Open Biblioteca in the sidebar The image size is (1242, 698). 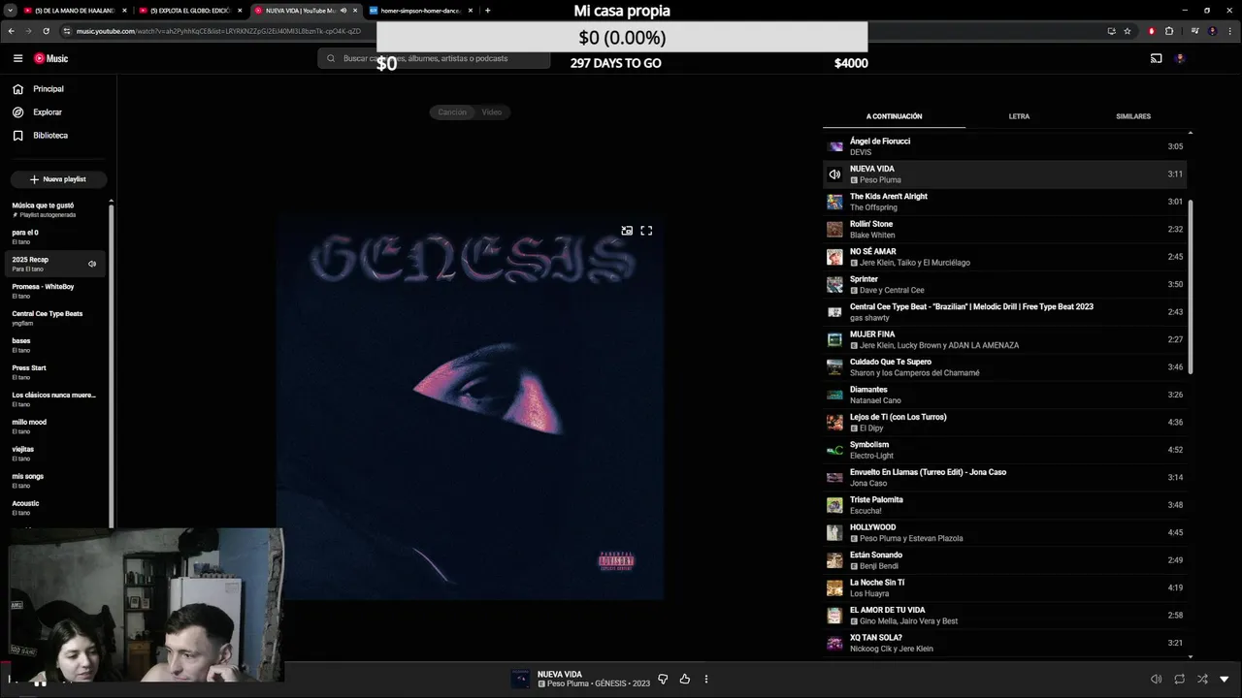pos(57,136)
